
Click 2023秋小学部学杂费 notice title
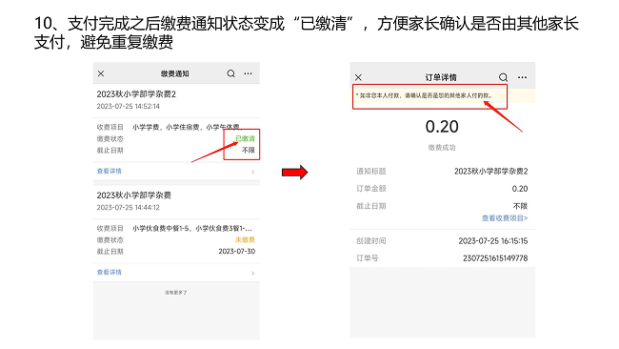pyautogui.click(x=134, y=195)
